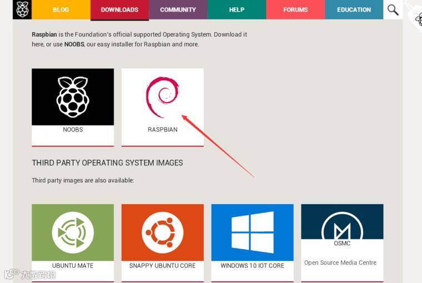Screen dimensions: 422x283
Task: Choose the Windows 10 IoT Core logo
Action: click(x=253, y=233)
